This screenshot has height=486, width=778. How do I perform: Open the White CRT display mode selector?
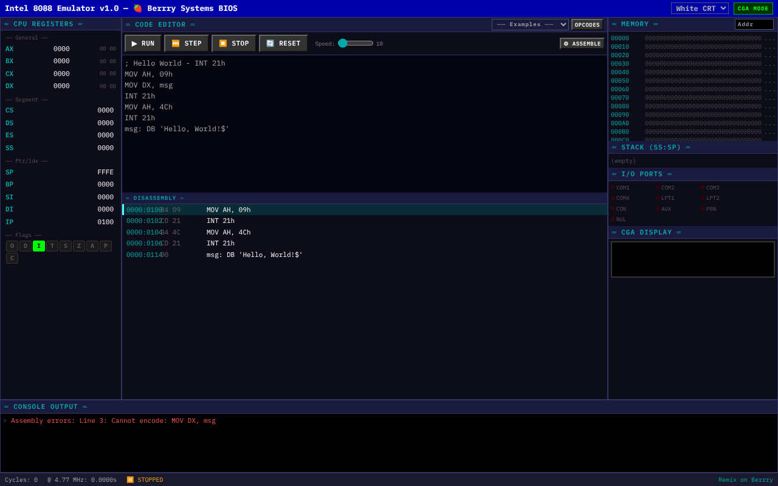[x=699, y=8]
